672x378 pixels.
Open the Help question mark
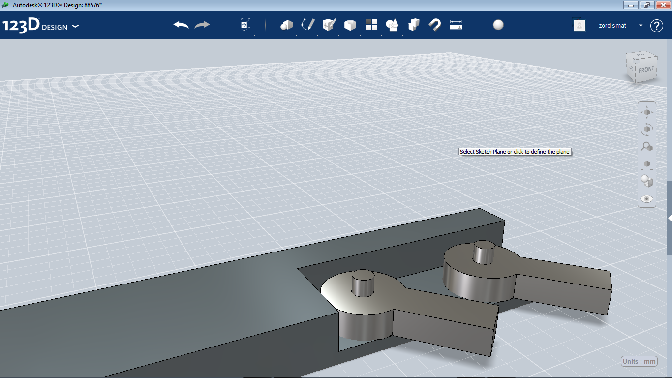[x=657, y=25]
